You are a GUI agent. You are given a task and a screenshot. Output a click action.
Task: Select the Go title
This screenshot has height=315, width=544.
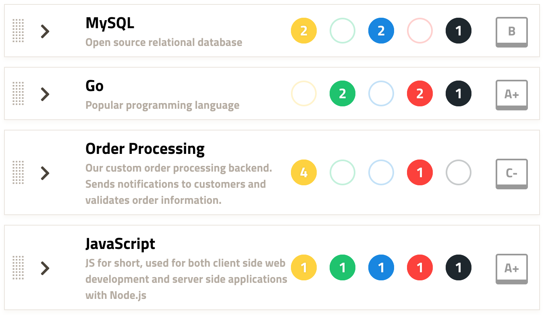(95, 86)
